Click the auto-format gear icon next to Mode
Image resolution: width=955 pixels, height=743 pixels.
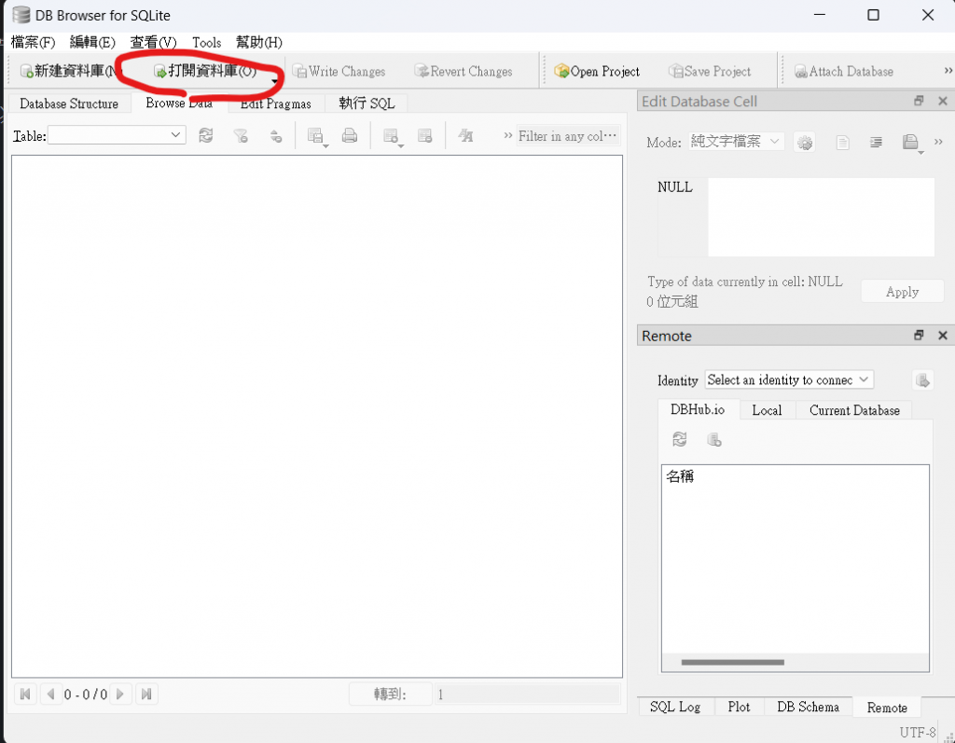coord(805,143)
